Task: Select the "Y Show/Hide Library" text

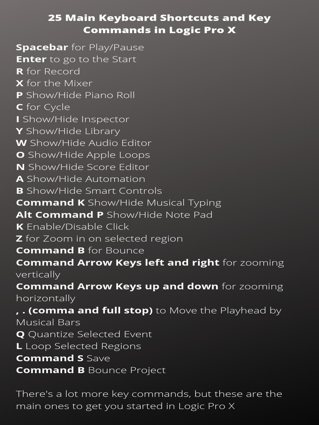Action: [x=68, y=131]
